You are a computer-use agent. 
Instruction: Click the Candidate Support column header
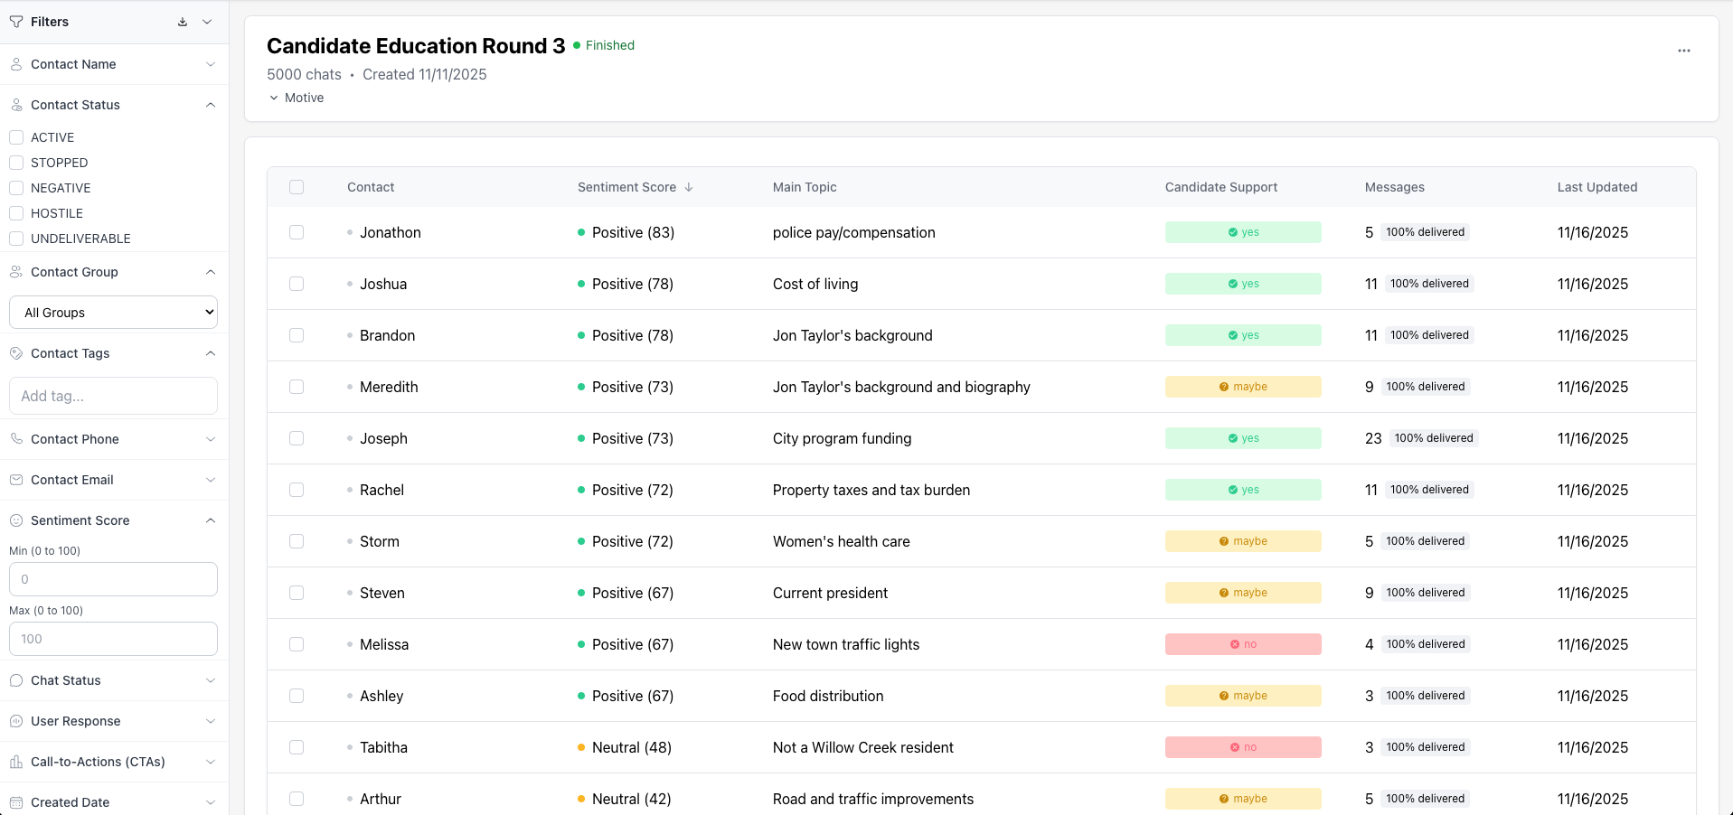click(1220, 187)
